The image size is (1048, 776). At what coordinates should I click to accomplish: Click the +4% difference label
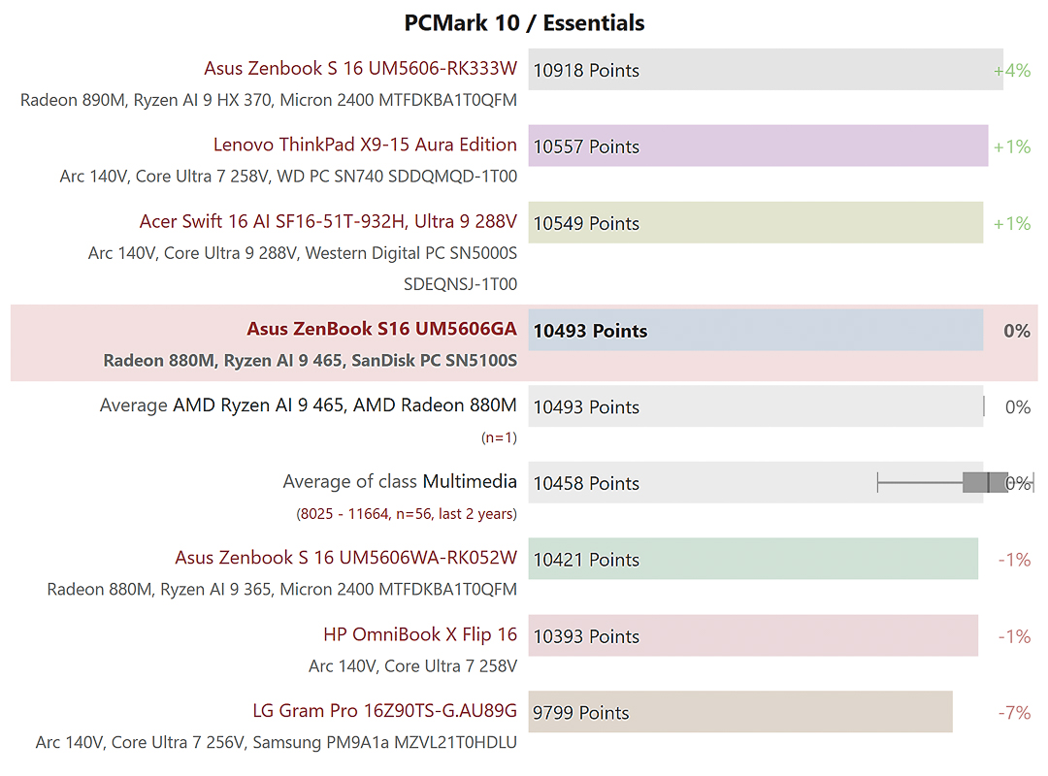[1011, 71]
